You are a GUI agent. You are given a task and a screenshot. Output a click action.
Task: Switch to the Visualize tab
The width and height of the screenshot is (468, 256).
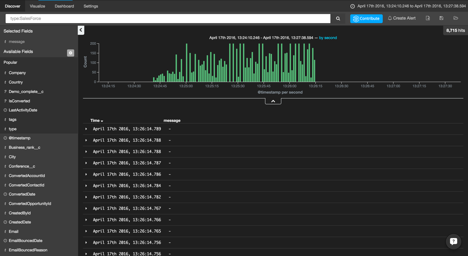point(37,6)
